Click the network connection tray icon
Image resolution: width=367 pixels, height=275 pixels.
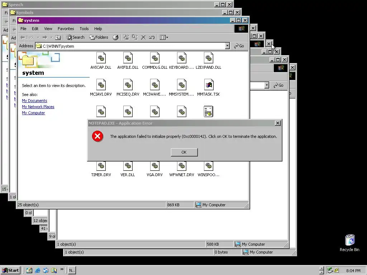[330, 270]
